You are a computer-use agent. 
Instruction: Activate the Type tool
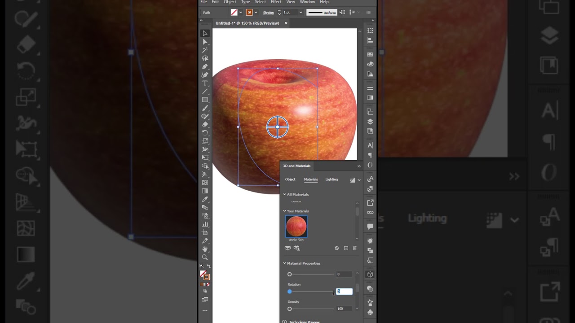(205, 83)
